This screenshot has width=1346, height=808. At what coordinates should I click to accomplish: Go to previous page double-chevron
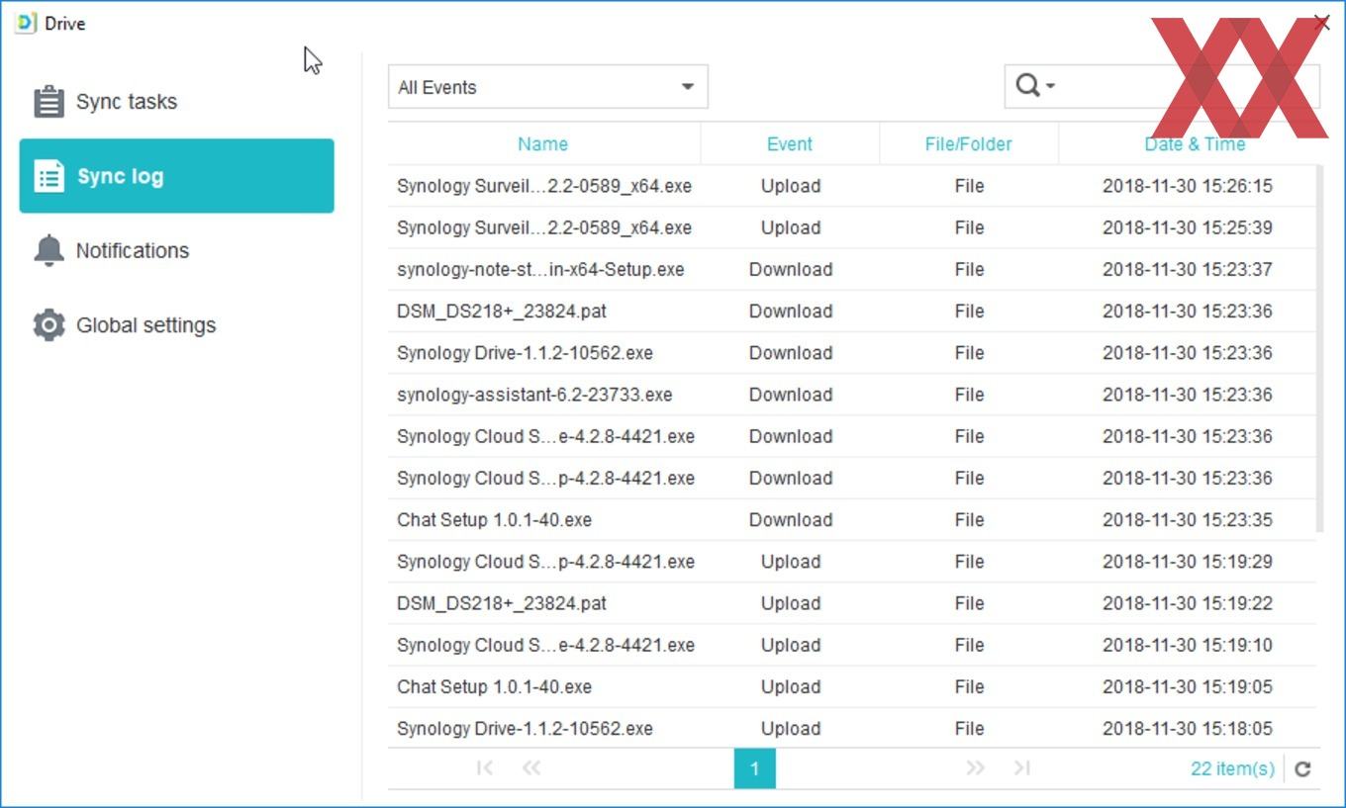[x=531, y=768]
